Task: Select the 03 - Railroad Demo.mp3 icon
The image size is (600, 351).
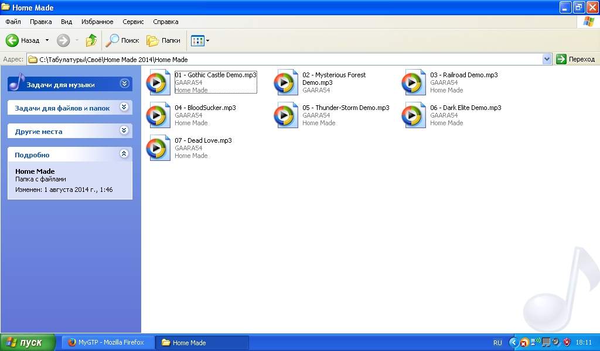Action: 414,82
